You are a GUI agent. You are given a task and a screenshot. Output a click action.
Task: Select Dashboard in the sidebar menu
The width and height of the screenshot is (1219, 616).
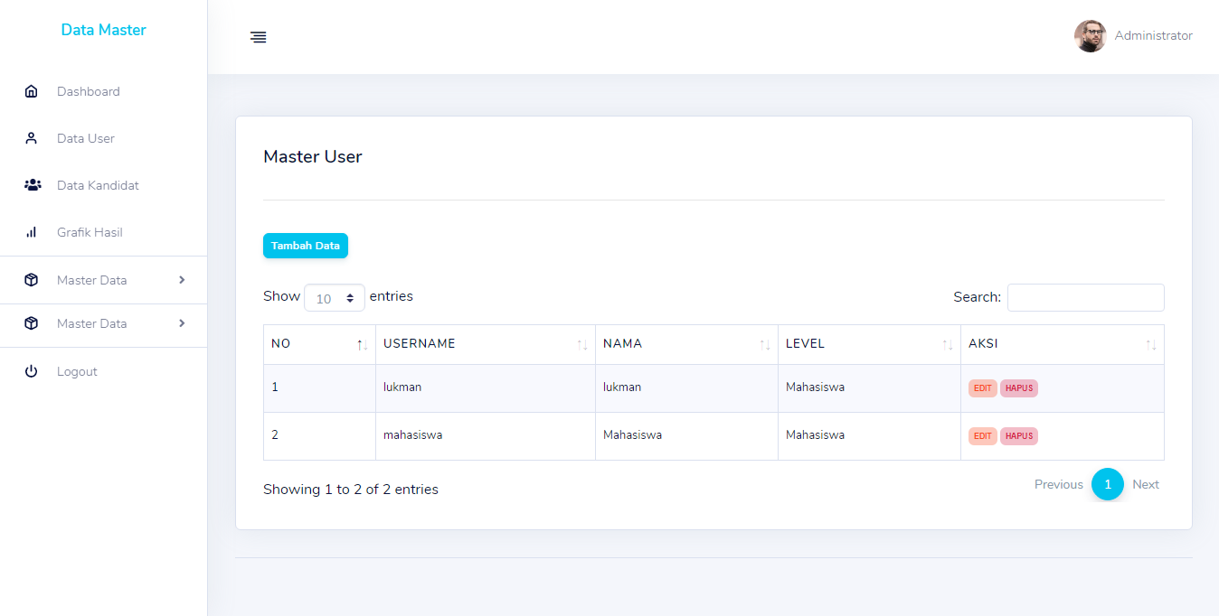[x=89, y=91]
